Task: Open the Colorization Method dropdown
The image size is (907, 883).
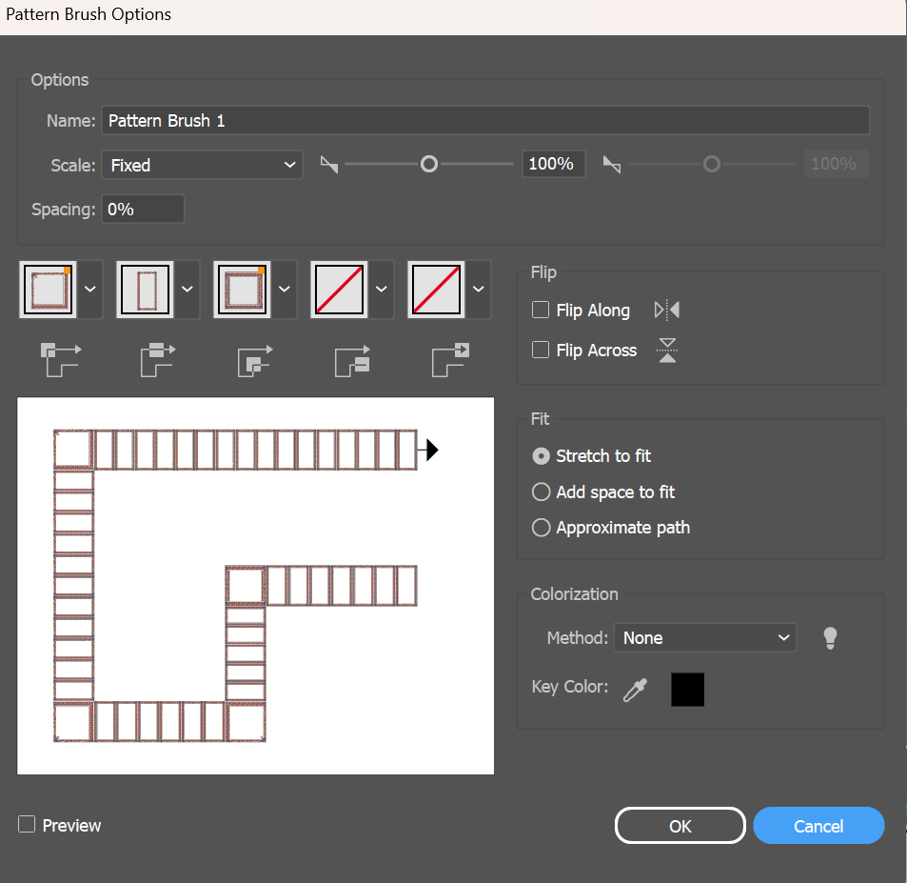Action: tap(705, 638)
